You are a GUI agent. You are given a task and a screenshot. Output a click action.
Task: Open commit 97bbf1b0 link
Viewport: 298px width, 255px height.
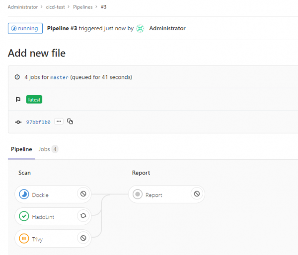tap(38, 122)
